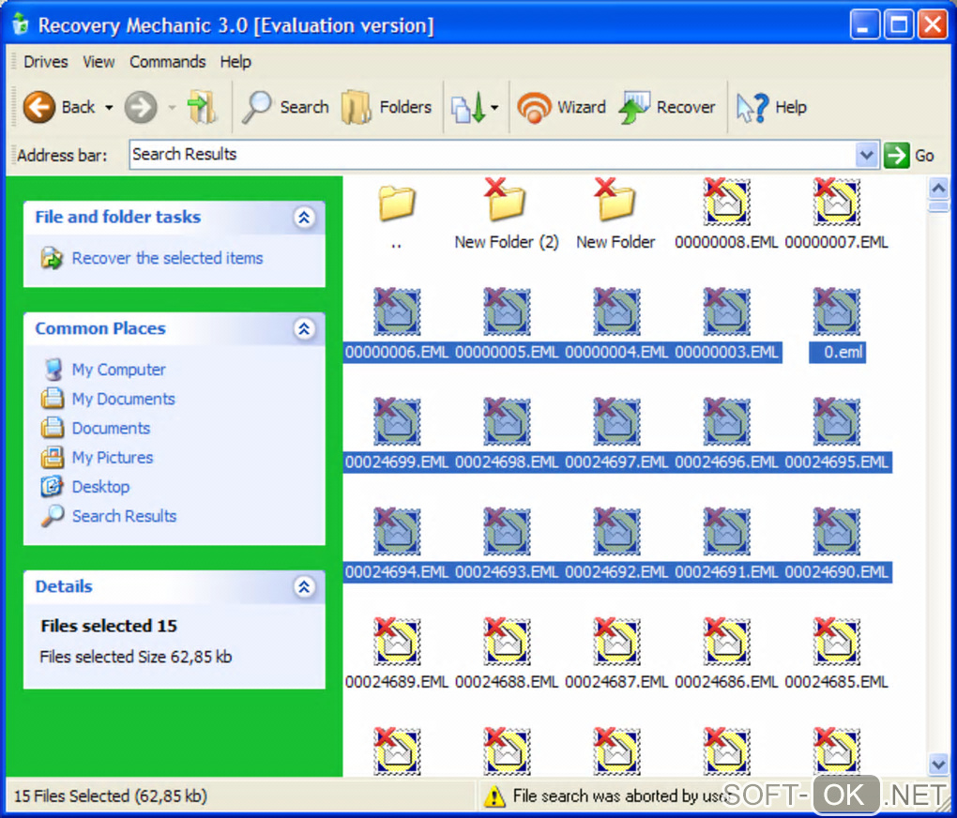Open the Commands menu
Screen dimensions: 957x818
[167, 62]
